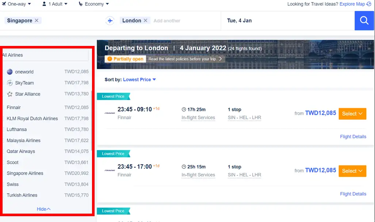Expand Select on the 25h 15m flight

(352, 171)
